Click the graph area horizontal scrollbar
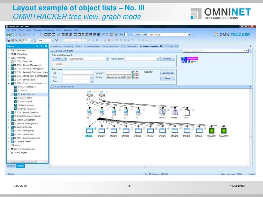 tap(149, 166)
